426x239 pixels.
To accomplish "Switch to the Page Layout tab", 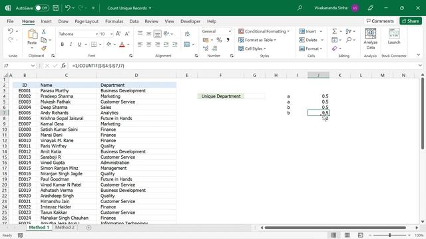I will pos(87,21).
